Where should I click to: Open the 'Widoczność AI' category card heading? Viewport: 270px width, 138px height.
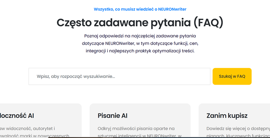[x=17, y=115]
